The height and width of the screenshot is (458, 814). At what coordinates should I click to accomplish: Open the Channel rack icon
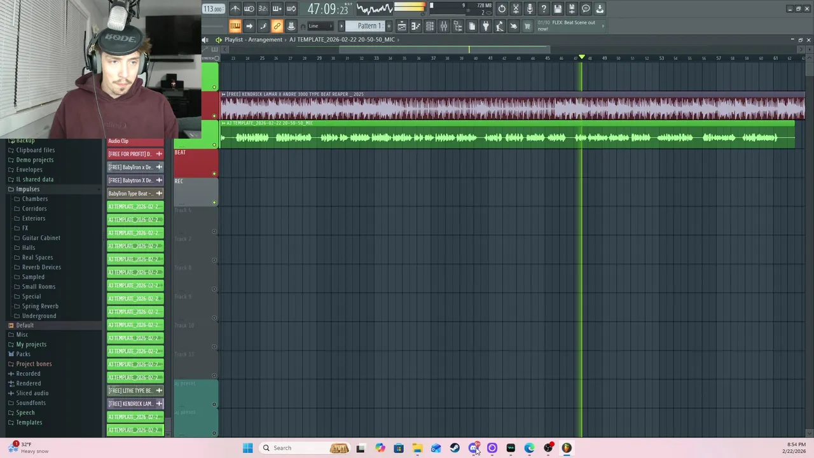[x=430, y=26]
